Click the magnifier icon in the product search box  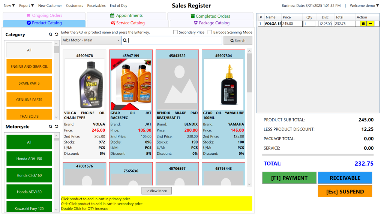[x=124, y=40]
